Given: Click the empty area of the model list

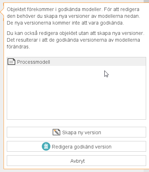Looking at the screenshot, I should (x=76, y=93).
